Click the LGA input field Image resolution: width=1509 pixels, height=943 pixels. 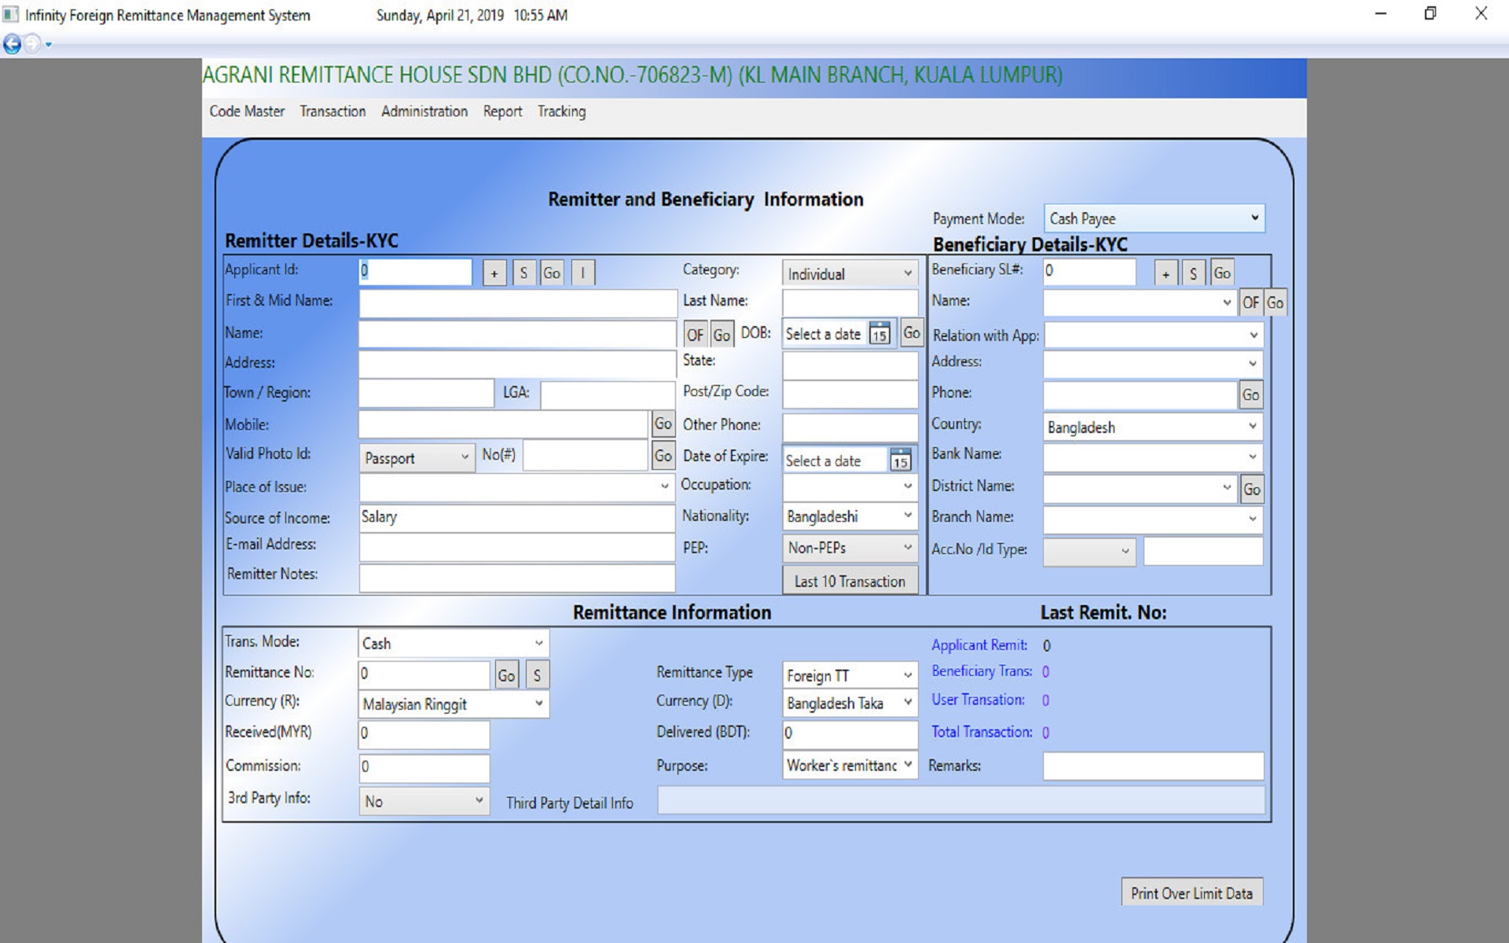[x=608, y=394]
